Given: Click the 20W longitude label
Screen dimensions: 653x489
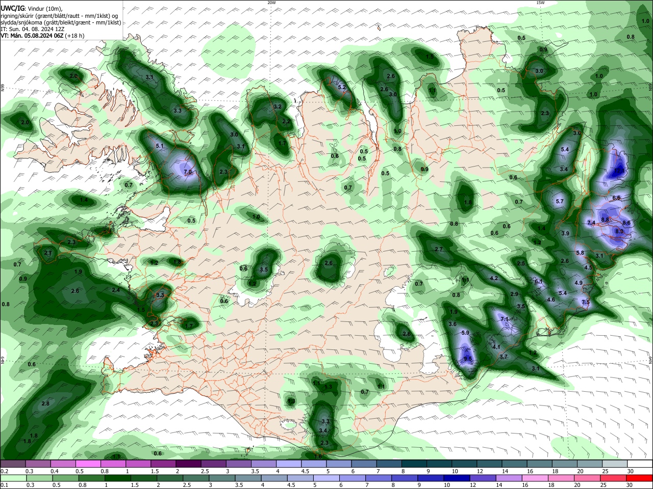Looking at the screenshot, I should [271, 3].
